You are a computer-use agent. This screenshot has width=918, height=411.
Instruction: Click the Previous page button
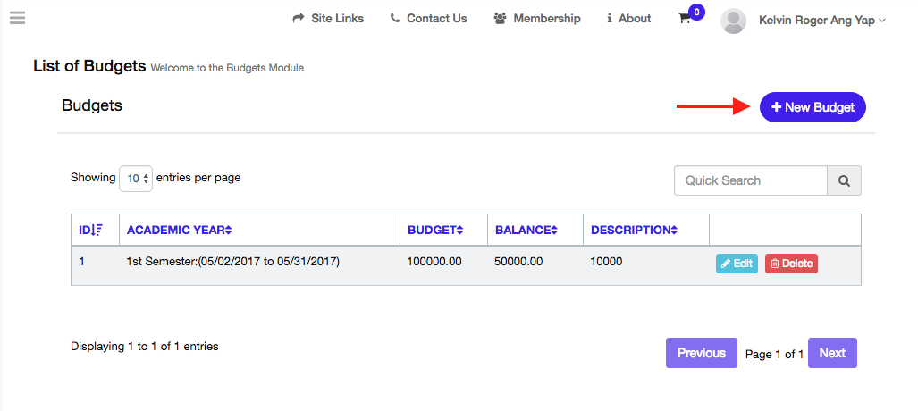click(x=701, y=353)
